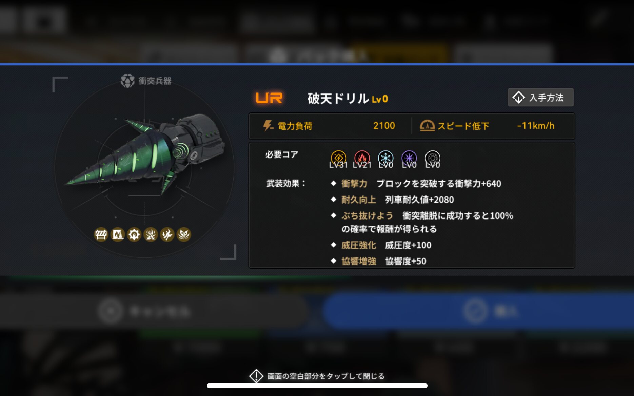Tap the 電力負荷 lightning icon

point(268,126)
